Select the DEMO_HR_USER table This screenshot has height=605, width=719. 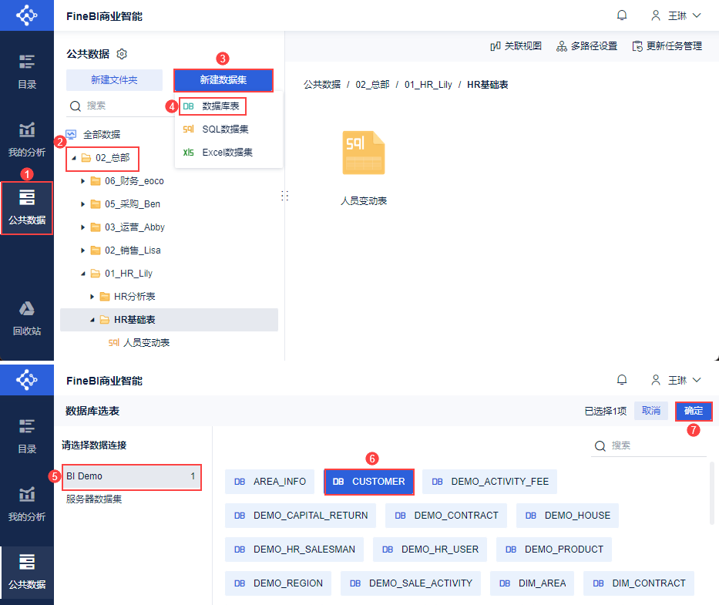(x=430, y=550)
